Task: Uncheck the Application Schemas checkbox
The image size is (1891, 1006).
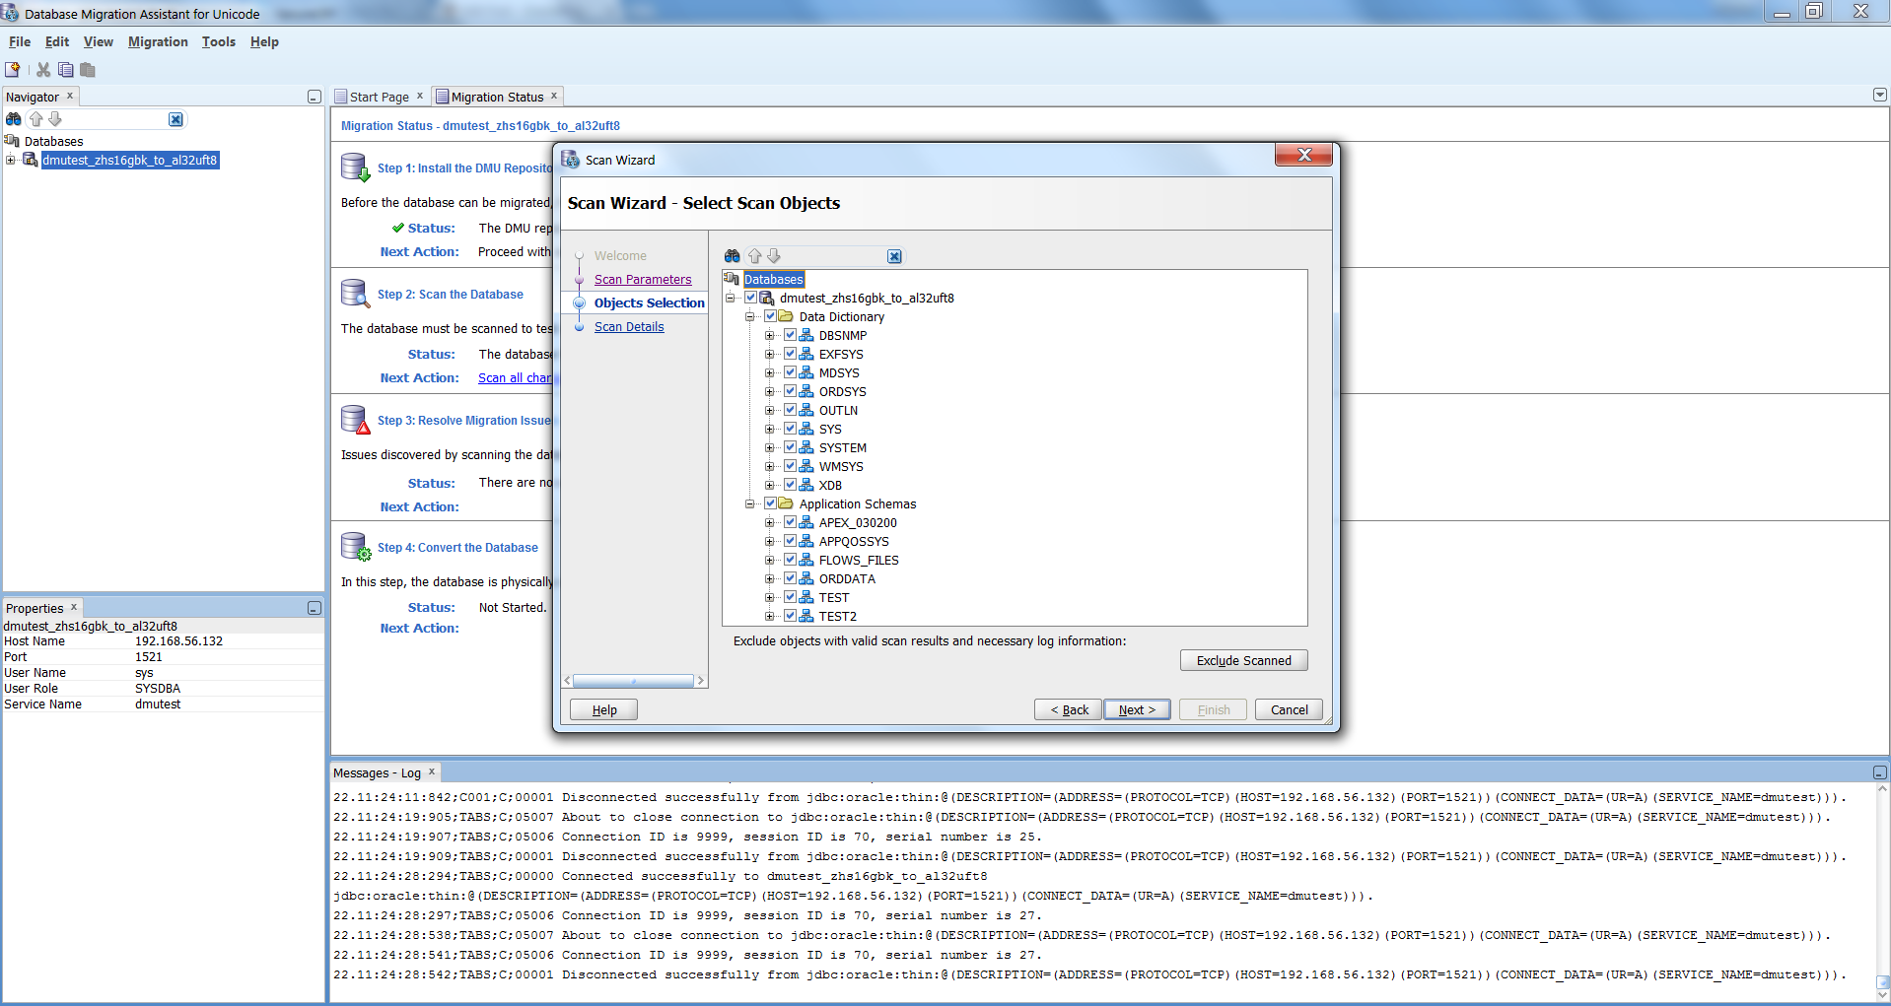Action: pyautogui.click(x=771, y=503)
